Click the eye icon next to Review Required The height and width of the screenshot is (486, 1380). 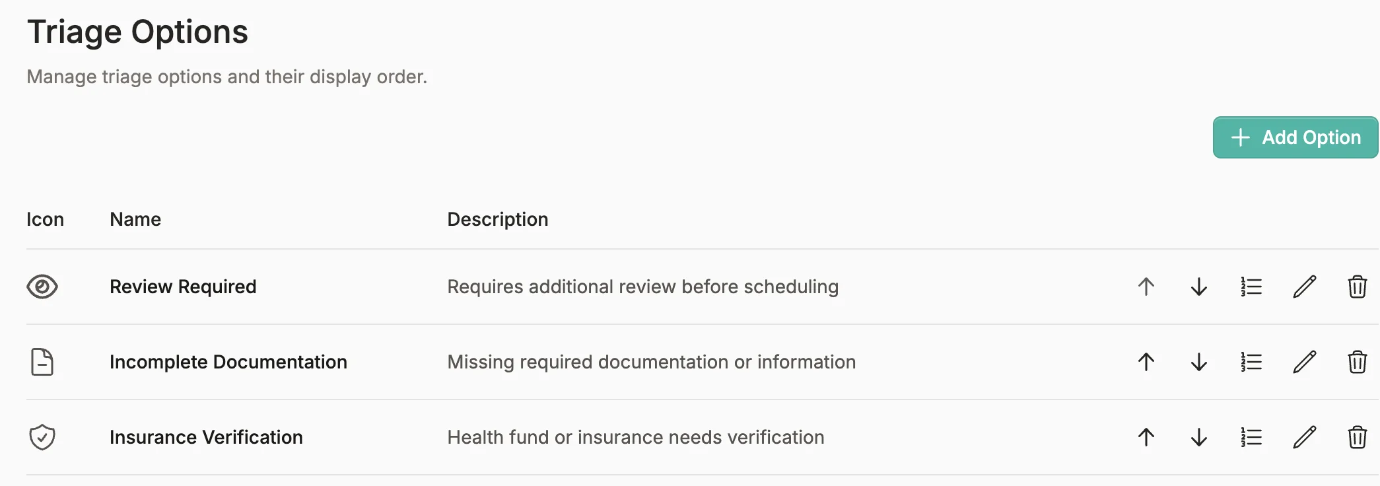[43, 287]
